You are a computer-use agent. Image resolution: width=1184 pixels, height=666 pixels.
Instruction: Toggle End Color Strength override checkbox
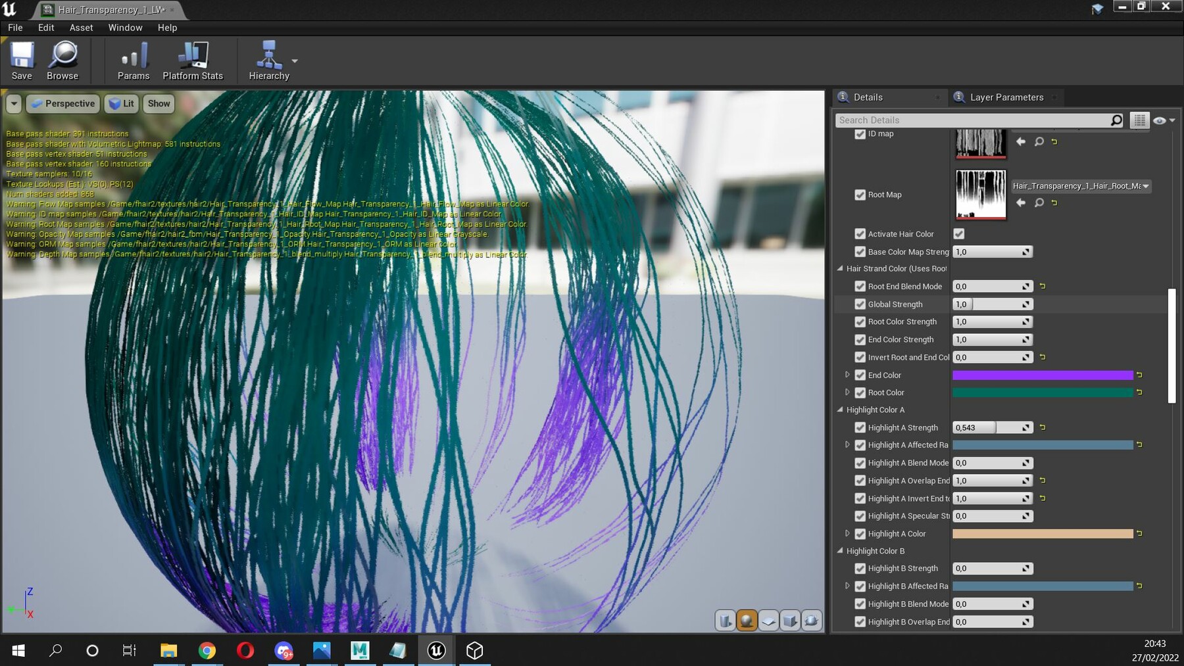tap(860, 340)
